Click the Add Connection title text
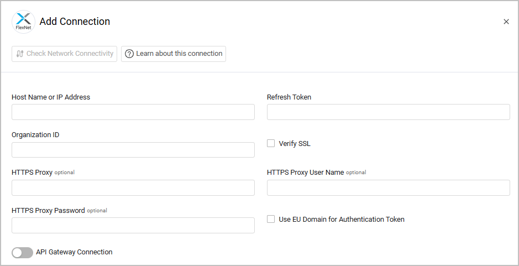This screenshot has height=266, width=519. [x=75, y=22]
